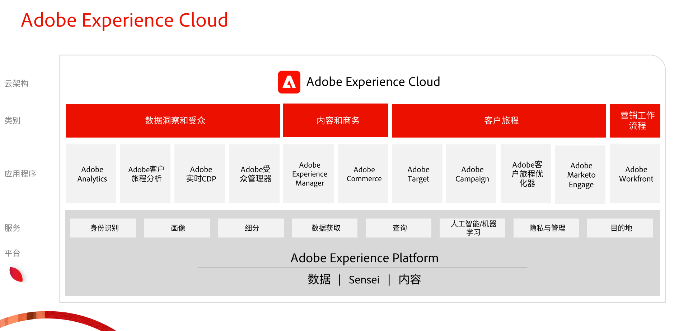Click the 身份识别 service box

(103, 228)
